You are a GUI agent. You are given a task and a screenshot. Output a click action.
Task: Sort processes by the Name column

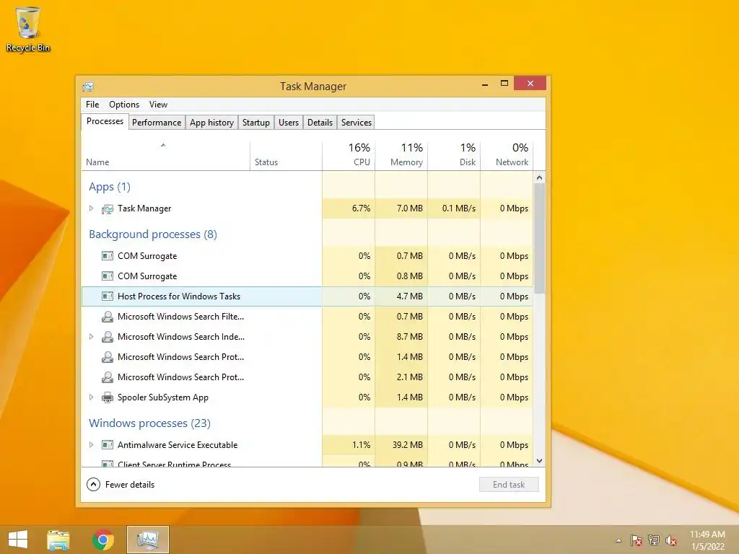tap(165, 156)
